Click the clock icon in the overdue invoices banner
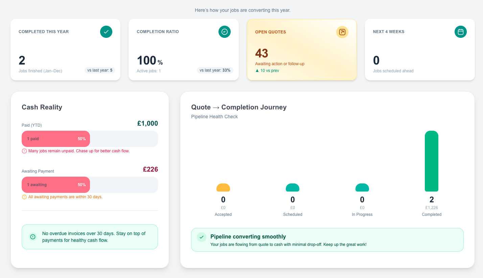 click(x=33, y=237)
